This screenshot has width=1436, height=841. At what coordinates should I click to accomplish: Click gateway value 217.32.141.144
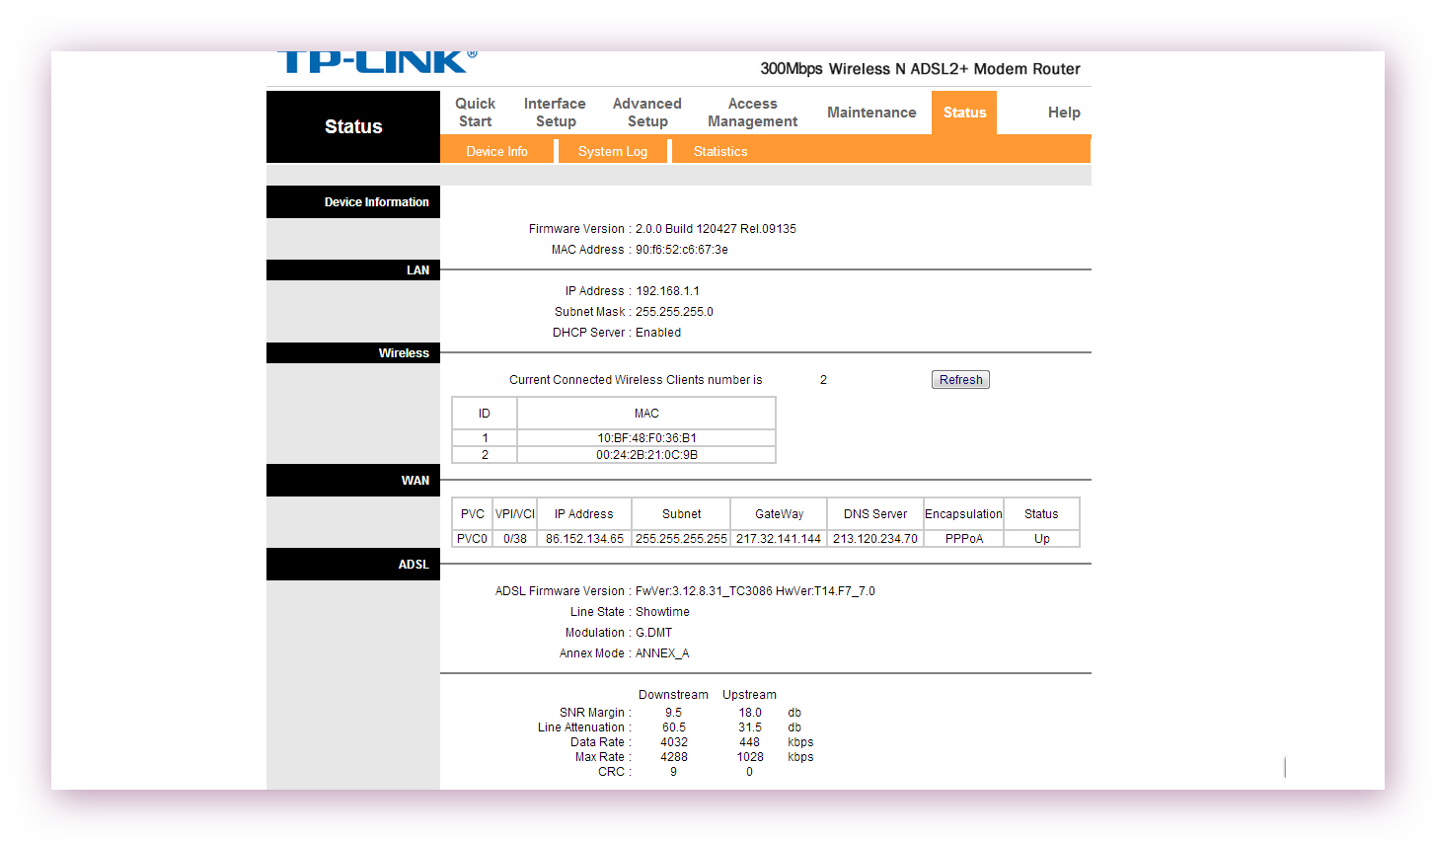click(779, 539)
